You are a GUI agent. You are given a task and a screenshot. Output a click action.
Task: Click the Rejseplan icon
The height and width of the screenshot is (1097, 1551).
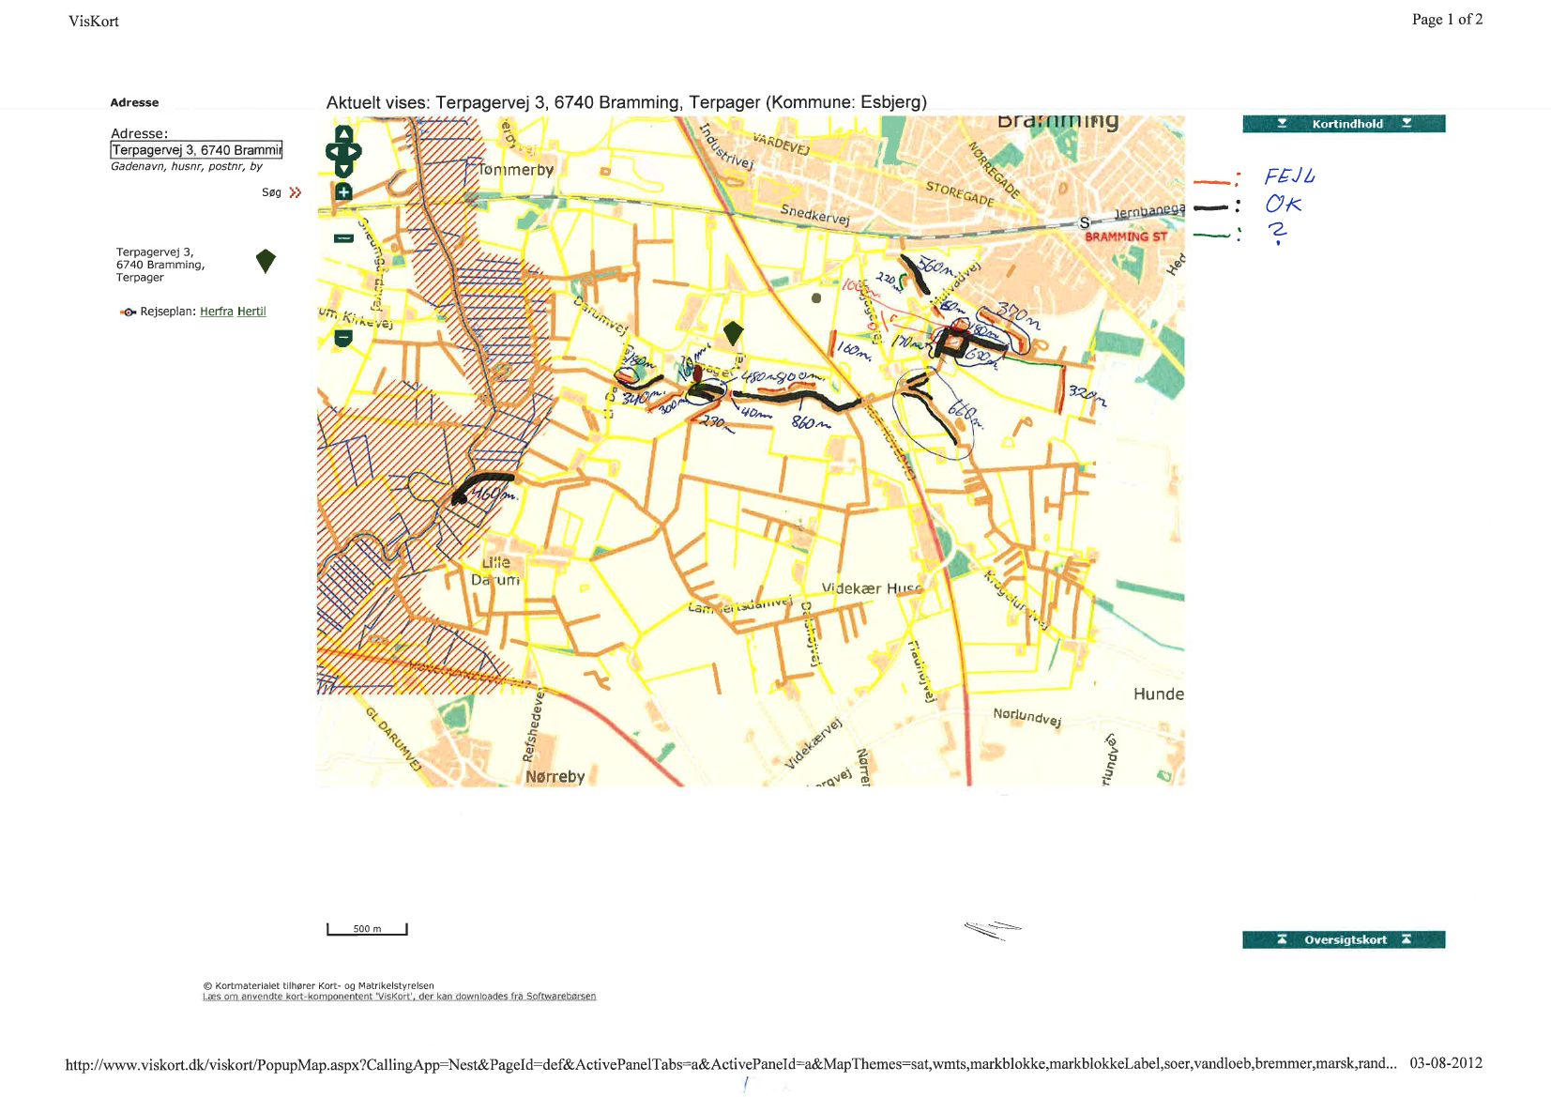click(128, 312)
